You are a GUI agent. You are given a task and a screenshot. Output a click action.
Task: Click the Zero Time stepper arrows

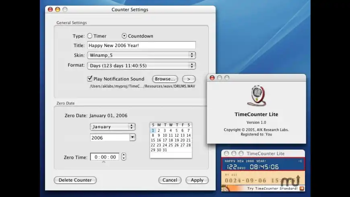pyautogui.click(x=124, y=157)
